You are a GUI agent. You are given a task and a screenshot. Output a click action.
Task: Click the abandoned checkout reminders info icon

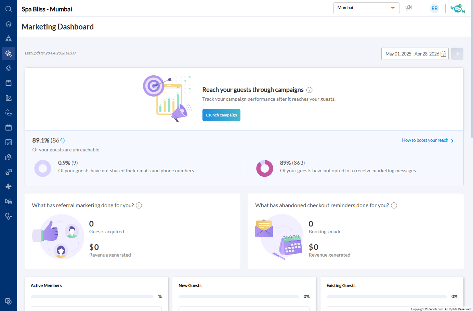[x=394, y=205]
